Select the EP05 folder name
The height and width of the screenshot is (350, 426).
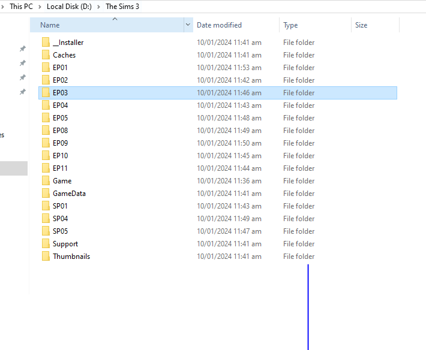60,117
